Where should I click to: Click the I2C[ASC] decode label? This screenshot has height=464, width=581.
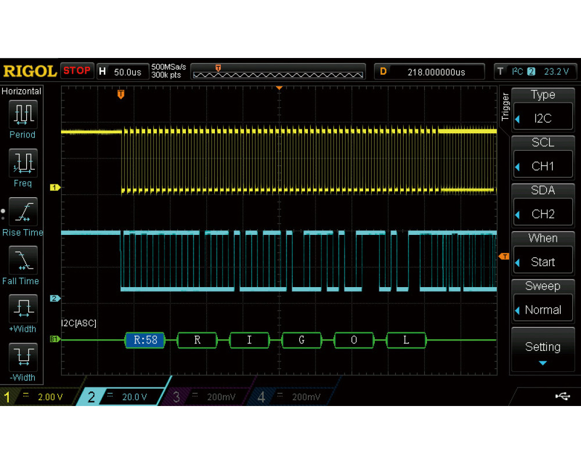[78, 323]
